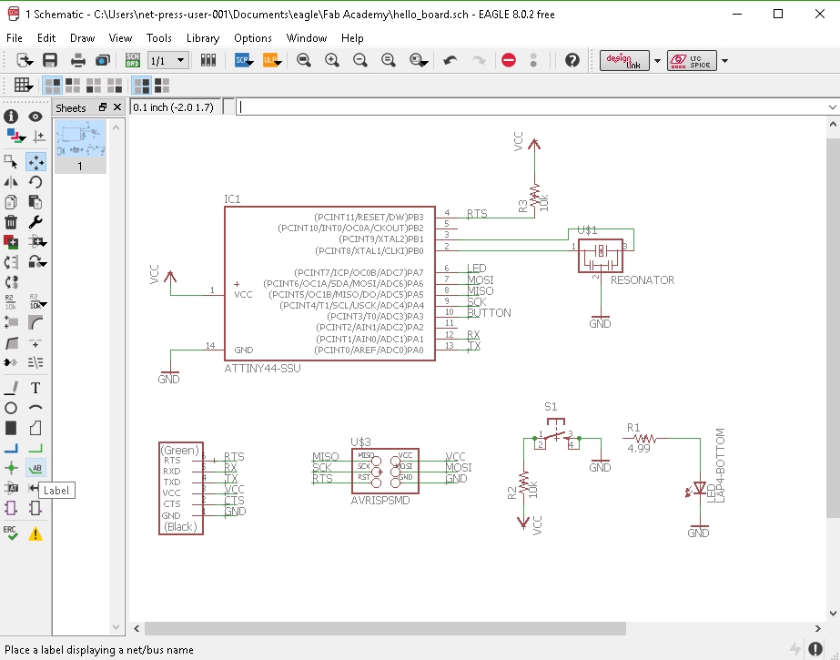Expand the zoom select dropdown
This screenshot has height=660, width=840.
(424, 63)
